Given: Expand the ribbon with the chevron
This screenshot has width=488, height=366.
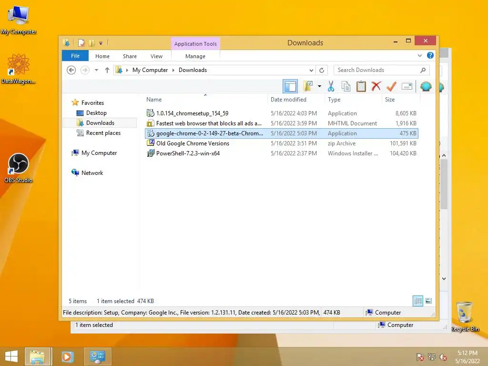Looking at the screenshot, I should (419, 55).
